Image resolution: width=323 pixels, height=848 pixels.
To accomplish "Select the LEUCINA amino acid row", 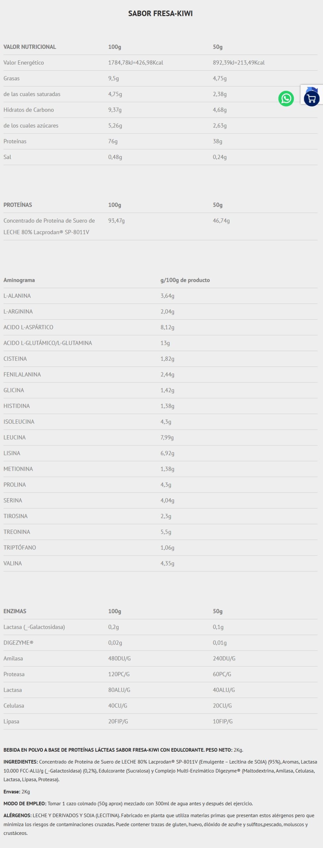I will coord(15,437).
